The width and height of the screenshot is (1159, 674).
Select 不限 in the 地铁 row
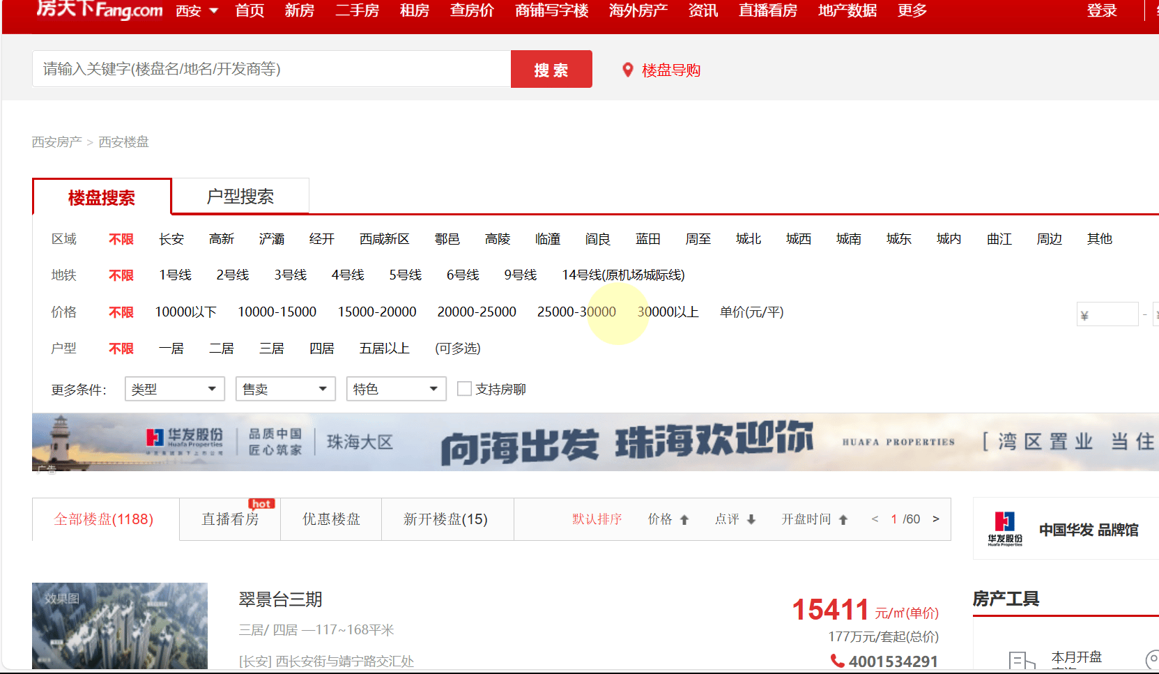121,275
